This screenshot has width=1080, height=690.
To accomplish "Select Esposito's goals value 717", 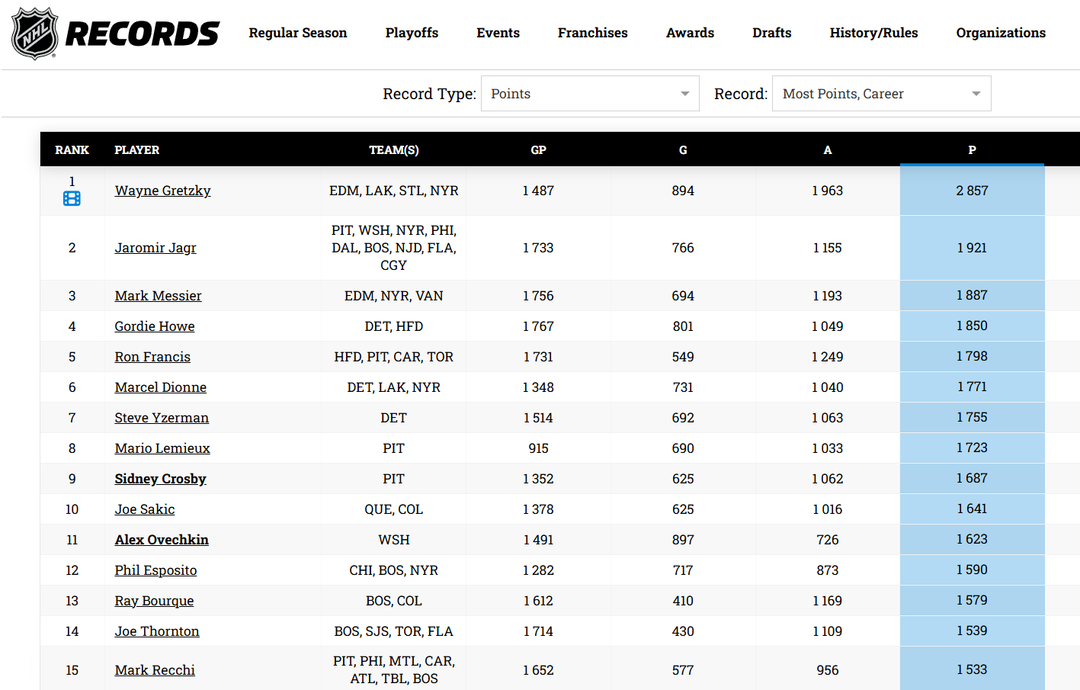I will pyautogui.click(x=683, y=570).
